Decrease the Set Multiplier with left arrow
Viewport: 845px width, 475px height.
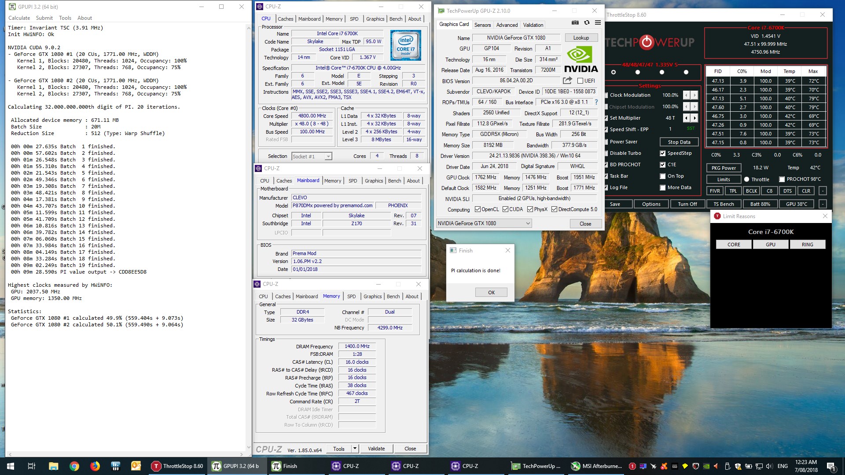click(x=686, y=118)
